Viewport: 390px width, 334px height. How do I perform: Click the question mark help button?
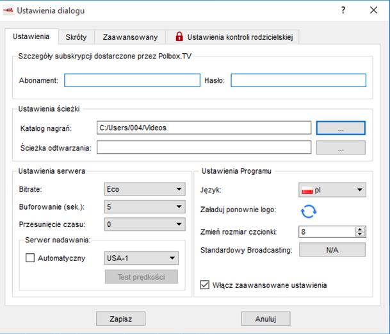coord(343,10)
